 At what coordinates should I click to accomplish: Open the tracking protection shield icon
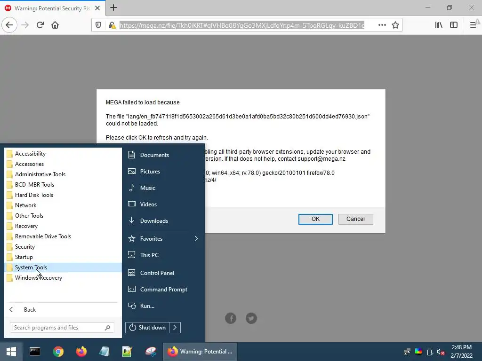click(x=98, y=25)
